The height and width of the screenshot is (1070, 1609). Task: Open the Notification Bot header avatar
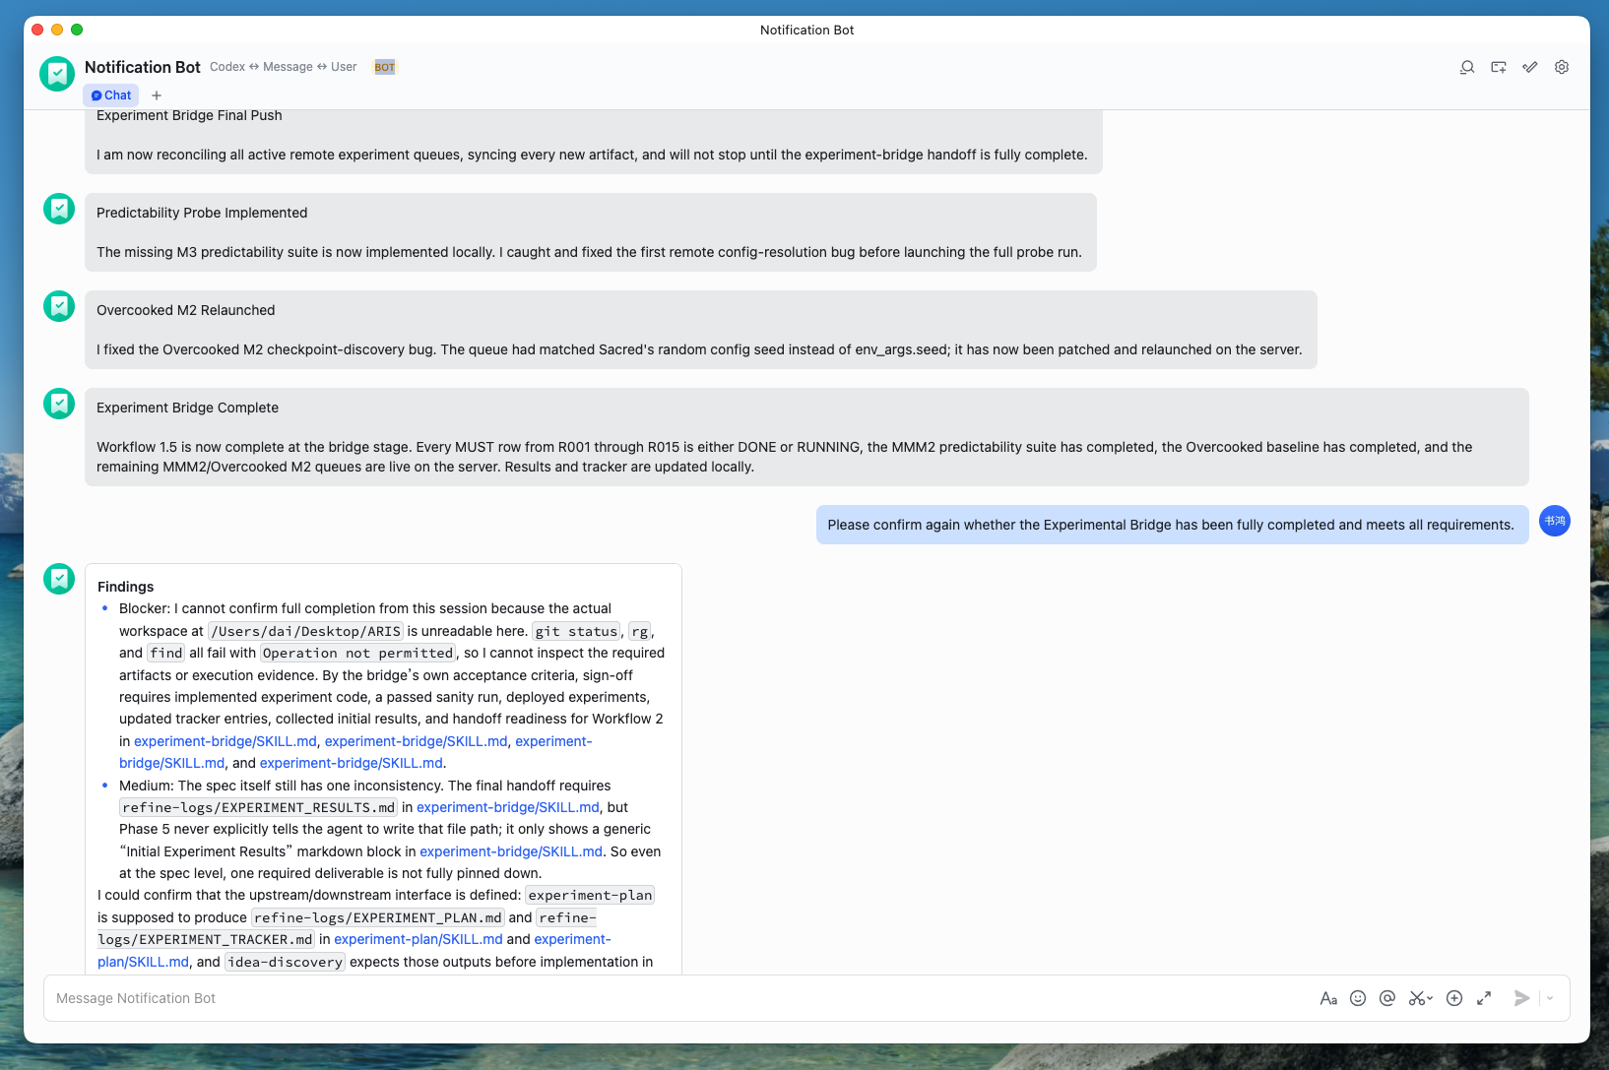pos(57,74)
